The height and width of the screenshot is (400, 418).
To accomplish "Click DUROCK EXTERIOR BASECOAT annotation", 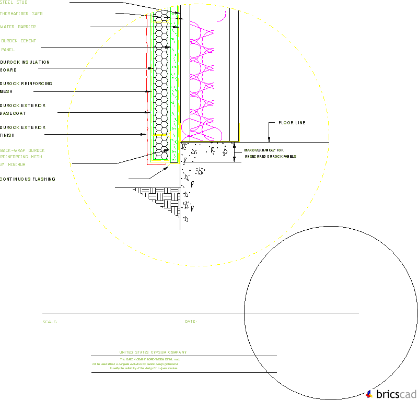I will coord(22,109).
